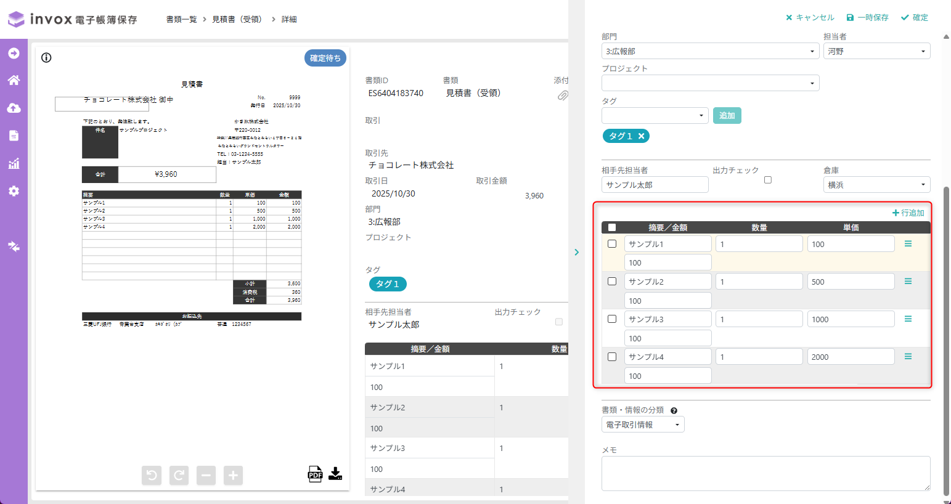Viewport: 951px width, 504px height.
Task: Download the PDF with the PDF icon
Action: [315, 474]
